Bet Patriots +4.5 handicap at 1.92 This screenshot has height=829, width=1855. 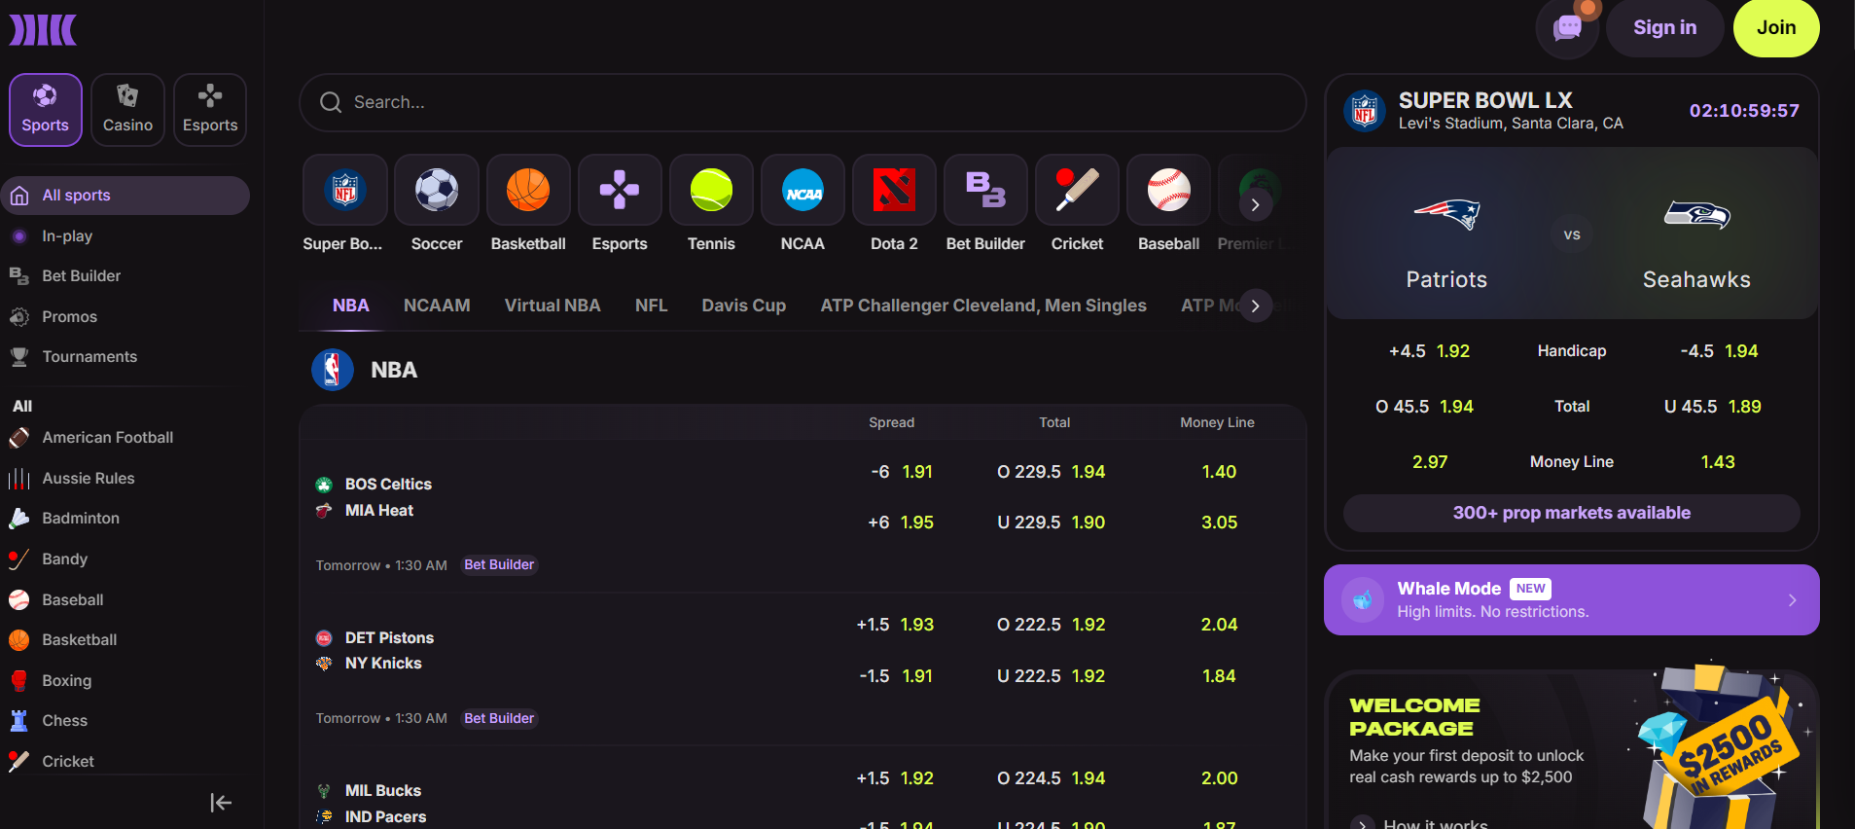pos(1429,351)
